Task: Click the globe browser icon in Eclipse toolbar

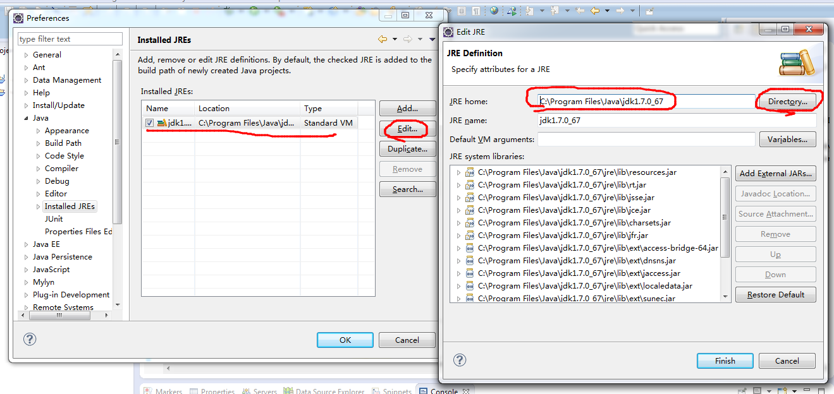Action: [x=494, y=11]
